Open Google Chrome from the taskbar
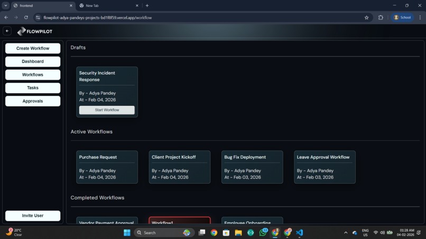The height and width of the screenshot is (239, 426). click(x=214, y=233)
